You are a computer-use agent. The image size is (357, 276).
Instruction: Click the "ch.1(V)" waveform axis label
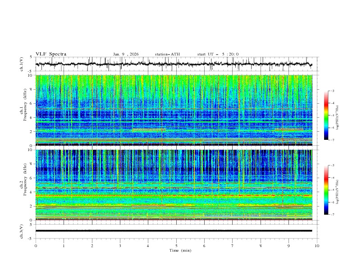tap(22, 64)
